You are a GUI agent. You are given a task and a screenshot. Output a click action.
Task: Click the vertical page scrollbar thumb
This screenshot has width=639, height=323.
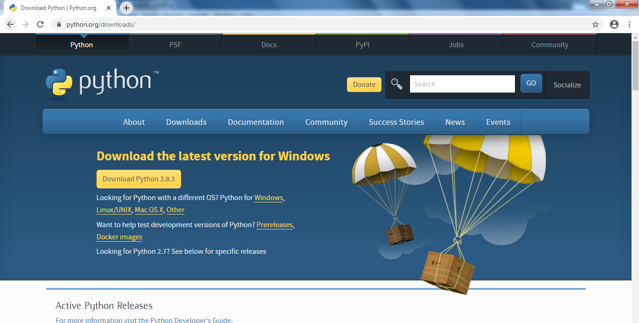pos(635,65)
